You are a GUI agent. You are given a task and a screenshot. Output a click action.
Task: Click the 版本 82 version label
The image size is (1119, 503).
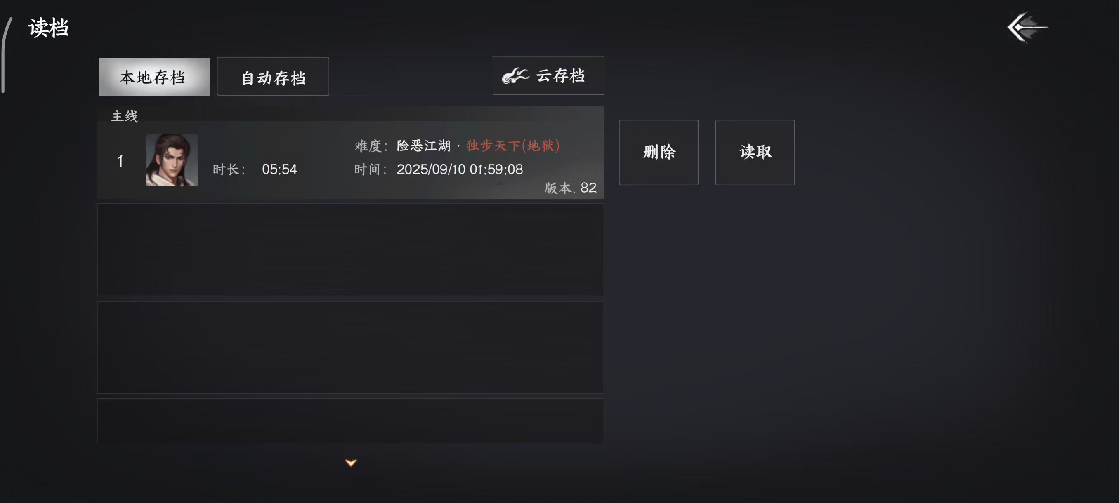coord(570,188)
